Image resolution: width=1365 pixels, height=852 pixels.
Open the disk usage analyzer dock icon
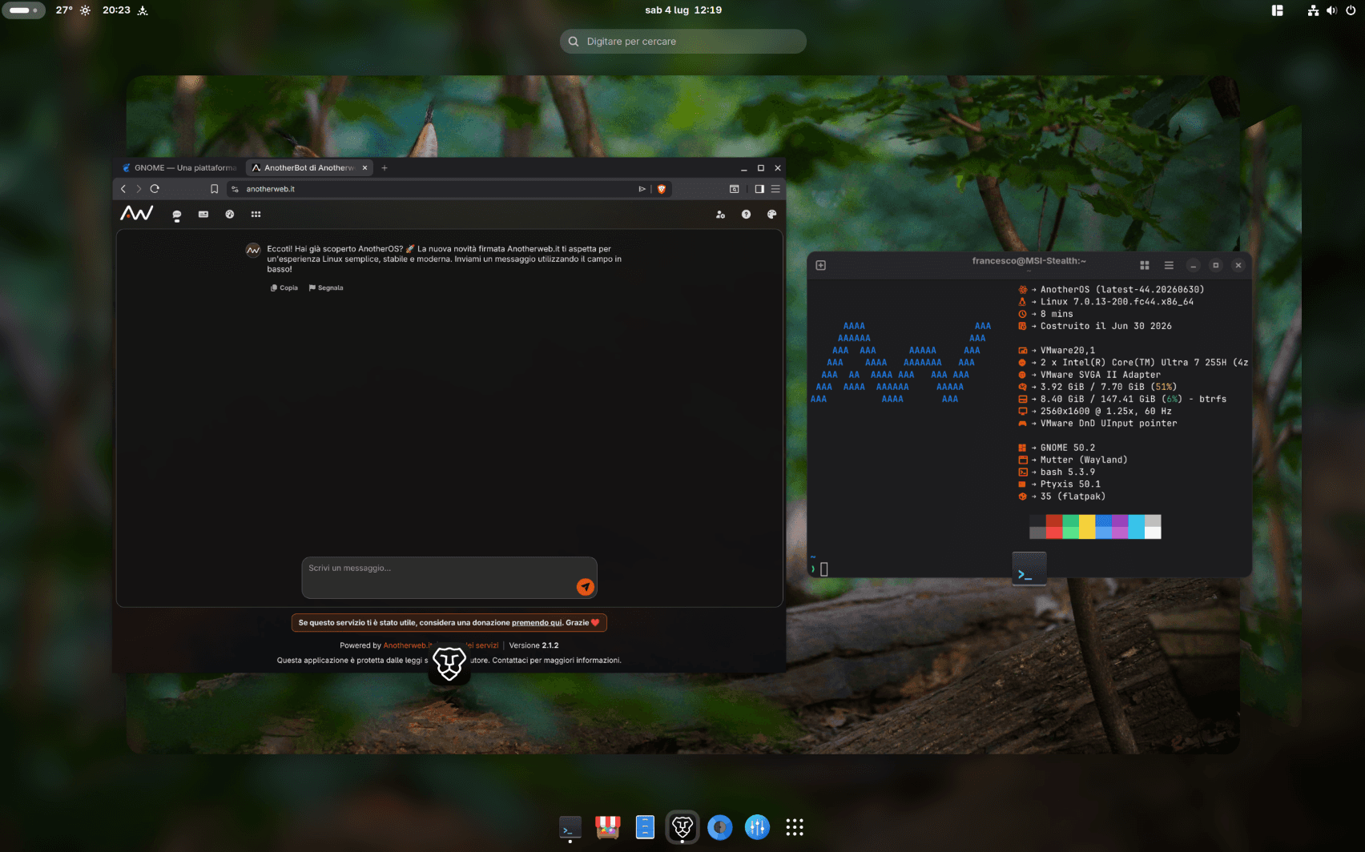(x=720, y=827)
